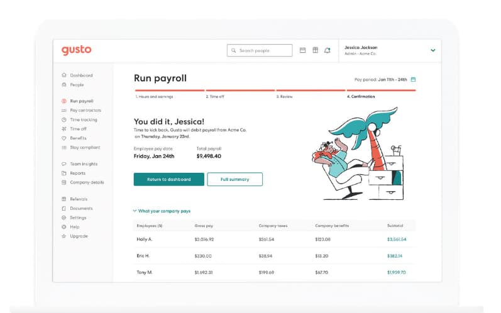The height and width of the screenshot is (313, 501).
Task: Click the Dashboard home icon
Action: tap(64, 75)
